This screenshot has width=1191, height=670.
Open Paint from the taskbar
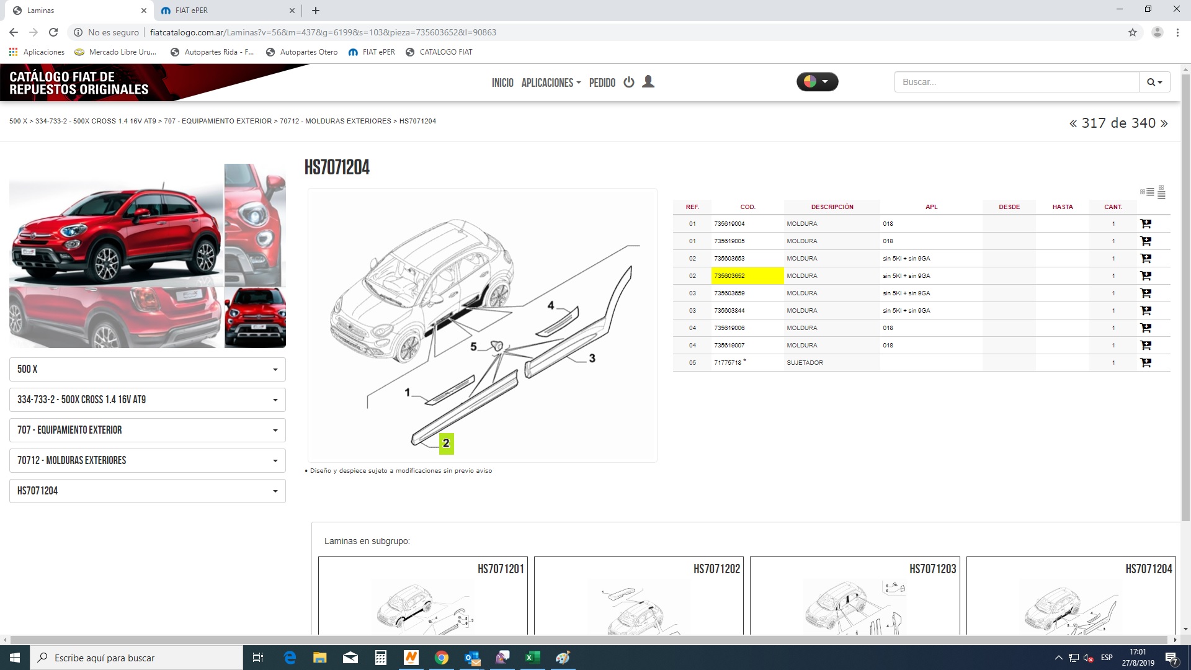click(x=563, y=658)
